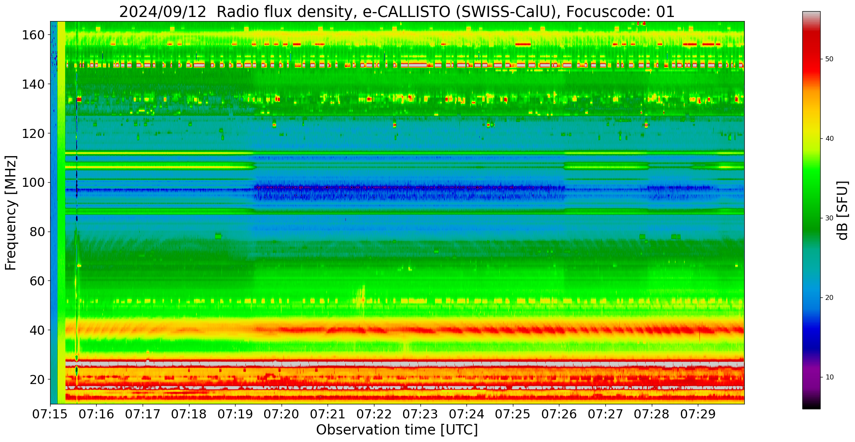
Task: Click the 50 colorbar tick label
Action: [829, 59]
